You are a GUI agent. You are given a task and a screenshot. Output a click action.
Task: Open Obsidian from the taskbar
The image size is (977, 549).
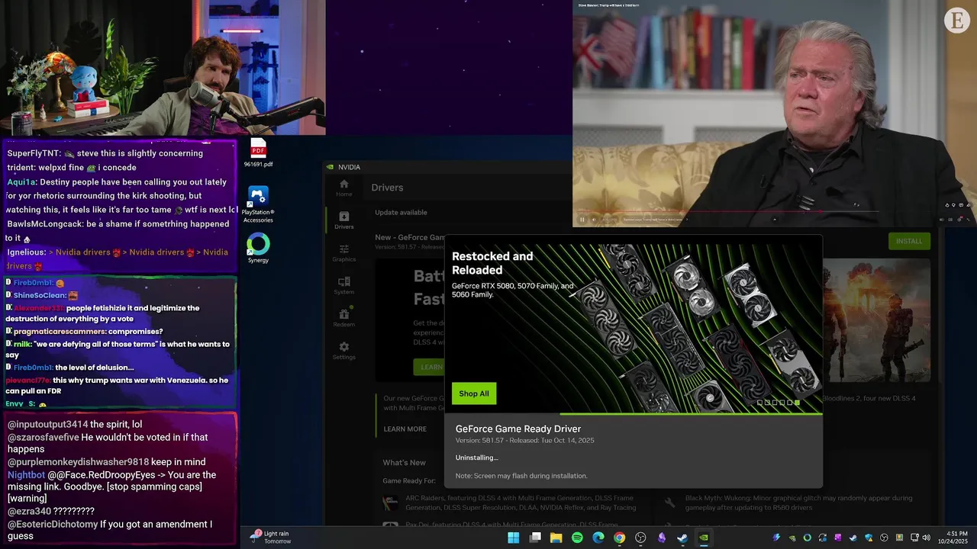click(x=661, y=538)
